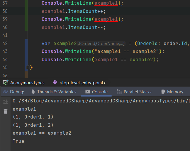Image resolution: width=190 pixels, height=151 pixels.
Task: Click line number 44 in gutter
Action: tap(5, 59)
